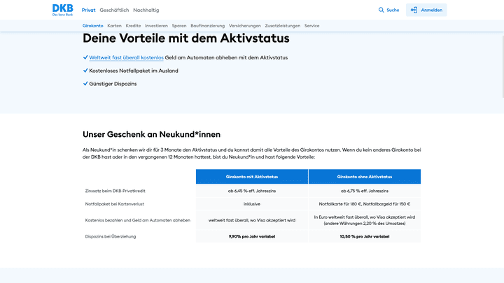Follow the 'Weltweit fast überall kostenlos' link
Image resolution: width=504 pixels, height=283 pixels.
point(126,57)
